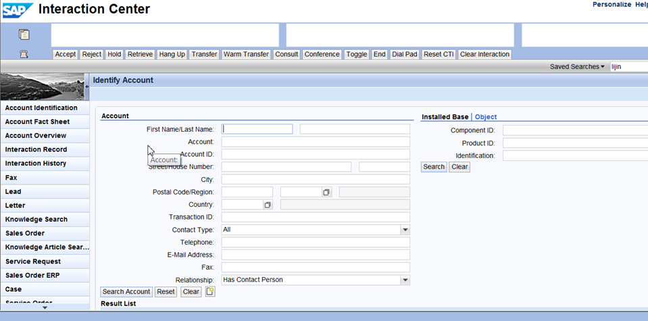Click the new account icon beside Clear
The image size is (648, 321).
click(210, 292)
